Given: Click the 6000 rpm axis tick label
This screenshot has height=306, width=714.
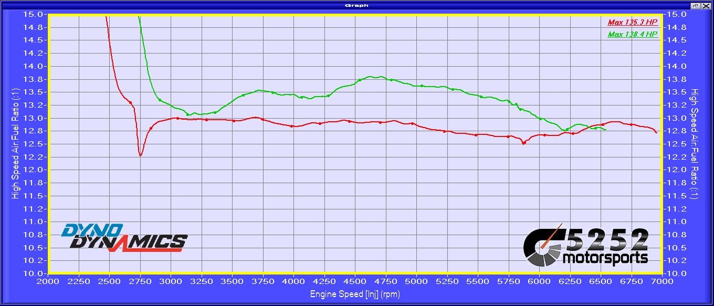Looking at the screenshot, I should pos(540,281).
